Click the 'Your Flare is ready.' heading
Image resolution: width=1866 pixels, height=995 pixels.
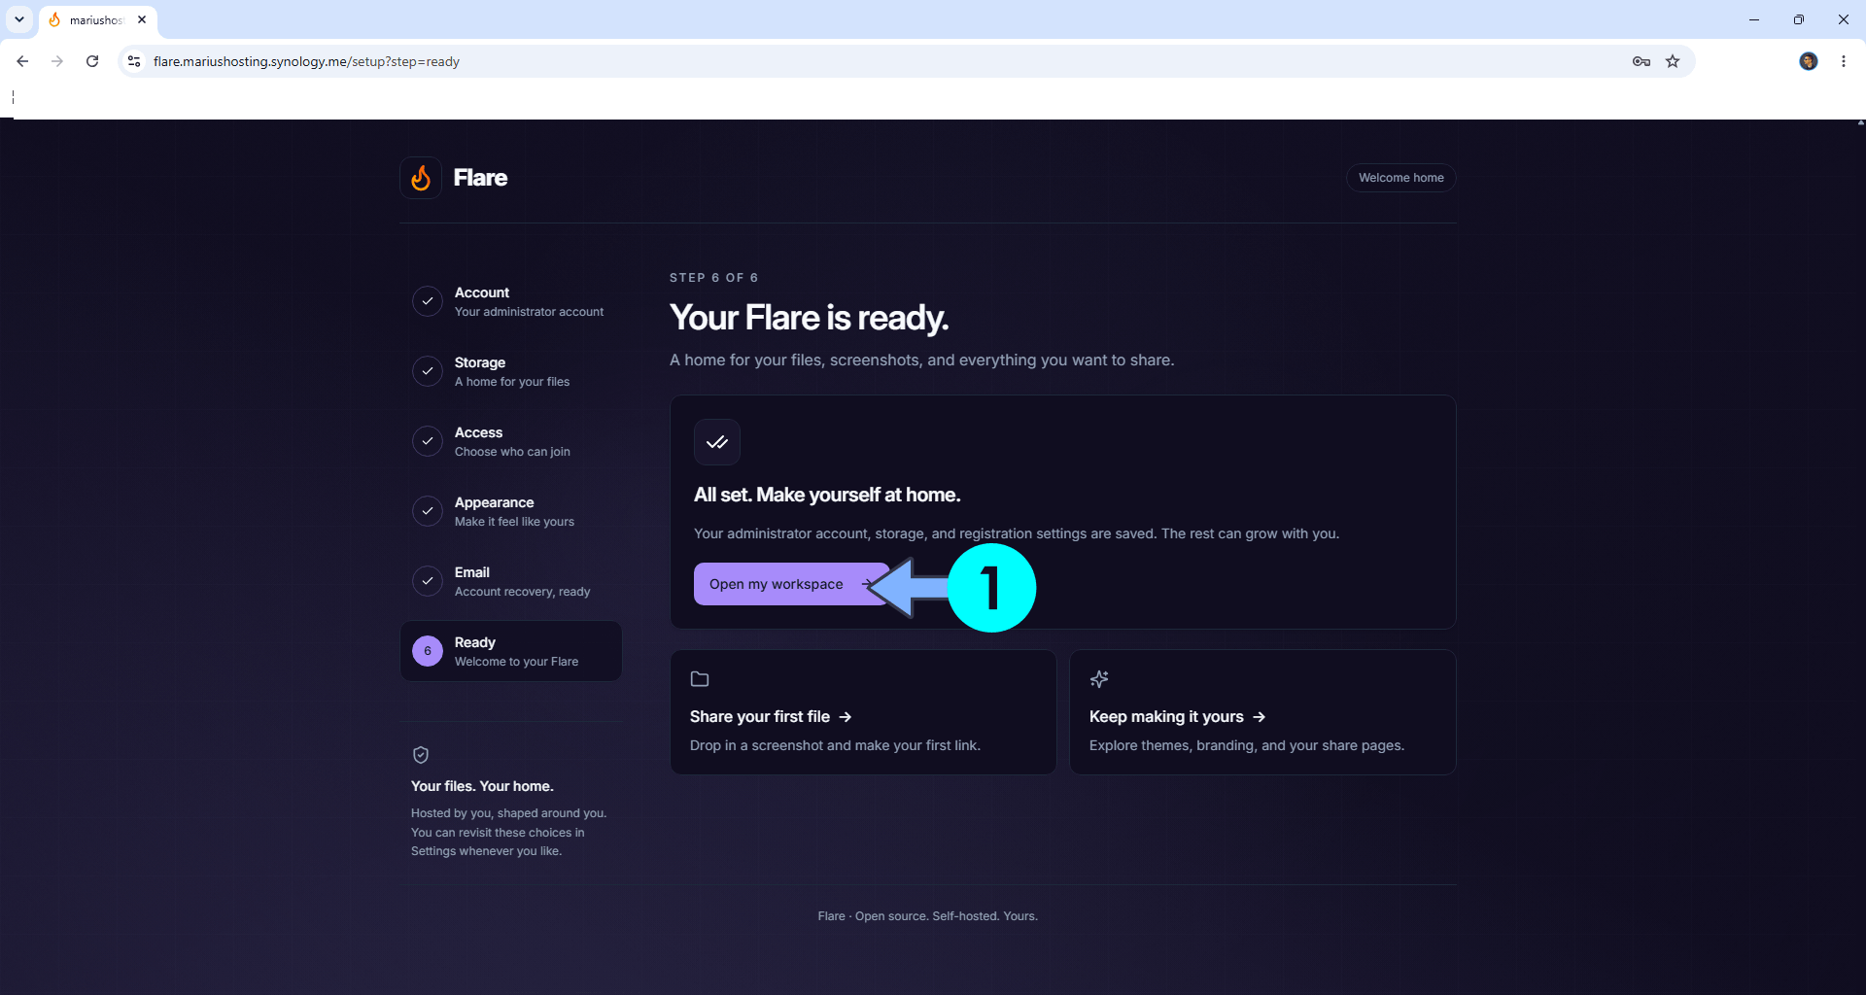click(809, 318)
